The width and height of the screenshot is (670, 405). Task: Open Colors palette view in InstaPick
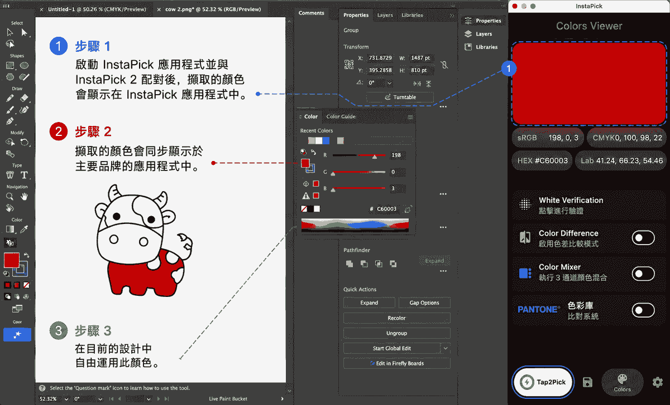pos(623,382)
